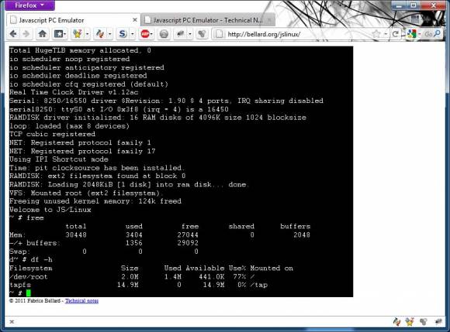Image resolution: width=450 pixels, height=332 pixels.
Task: Click the '-/+ buffers:' row
Action: pyautogui.click(x=104, y=243)
